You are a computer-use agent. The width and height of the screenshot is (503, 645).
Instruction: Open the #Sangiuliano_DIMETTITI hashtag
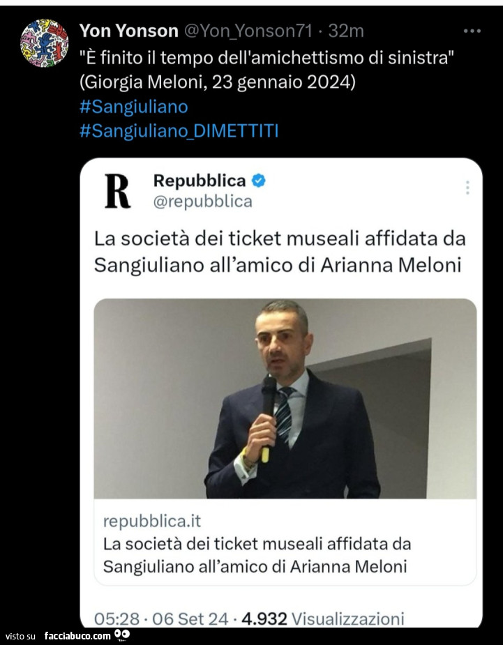[x=179, y=130]
